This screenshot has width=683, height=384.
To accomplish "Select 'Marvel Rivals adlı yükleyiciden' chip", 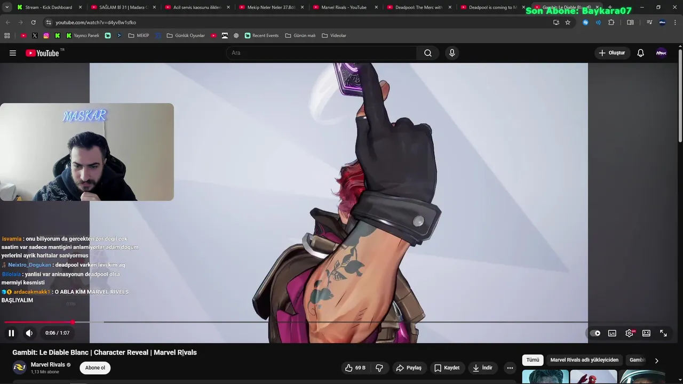I will click(584, 360).
